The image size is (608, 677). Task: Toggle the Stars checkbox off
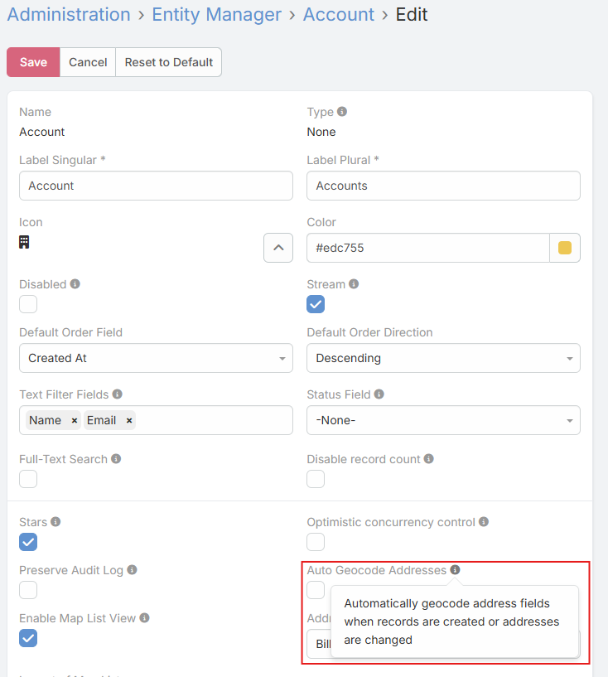pyautogui.click(x=28, y=542)
